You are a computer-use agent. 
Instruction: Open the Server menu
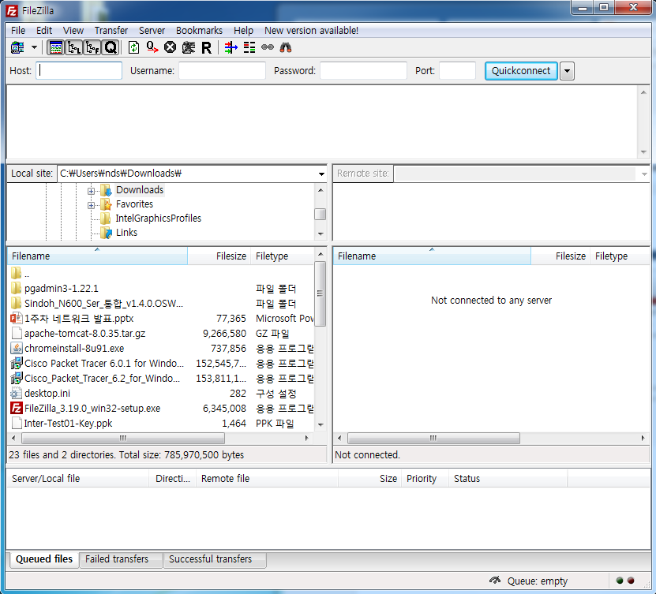point(152,31)
